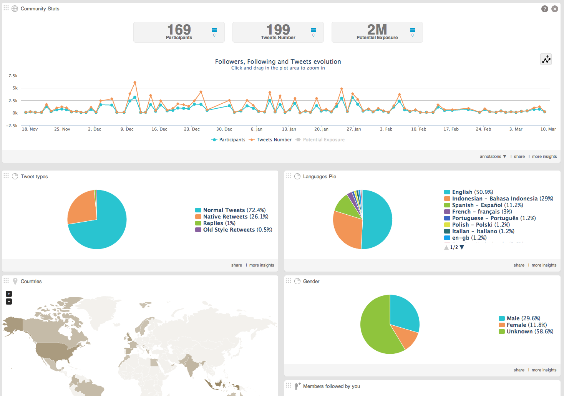Click the 169 Participants stat card
The width and height of the screenshot is (564, 396).
(x=179, y=32)
